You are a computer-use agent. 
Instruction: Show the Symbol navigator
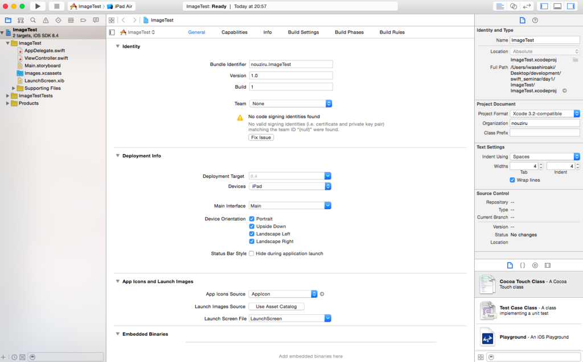pos(21,20)
